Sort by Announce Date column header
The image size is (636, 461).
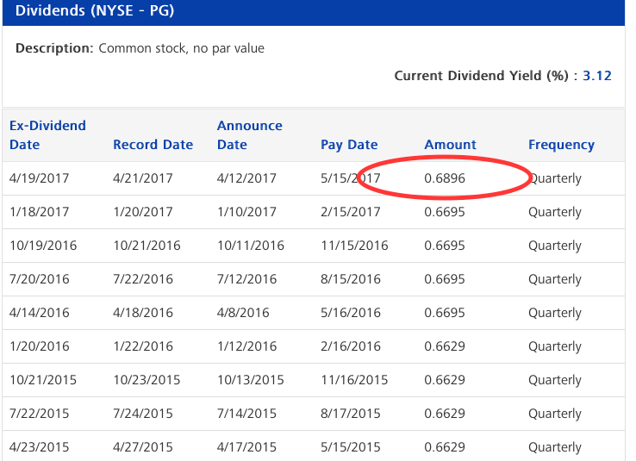coord(249,135)
